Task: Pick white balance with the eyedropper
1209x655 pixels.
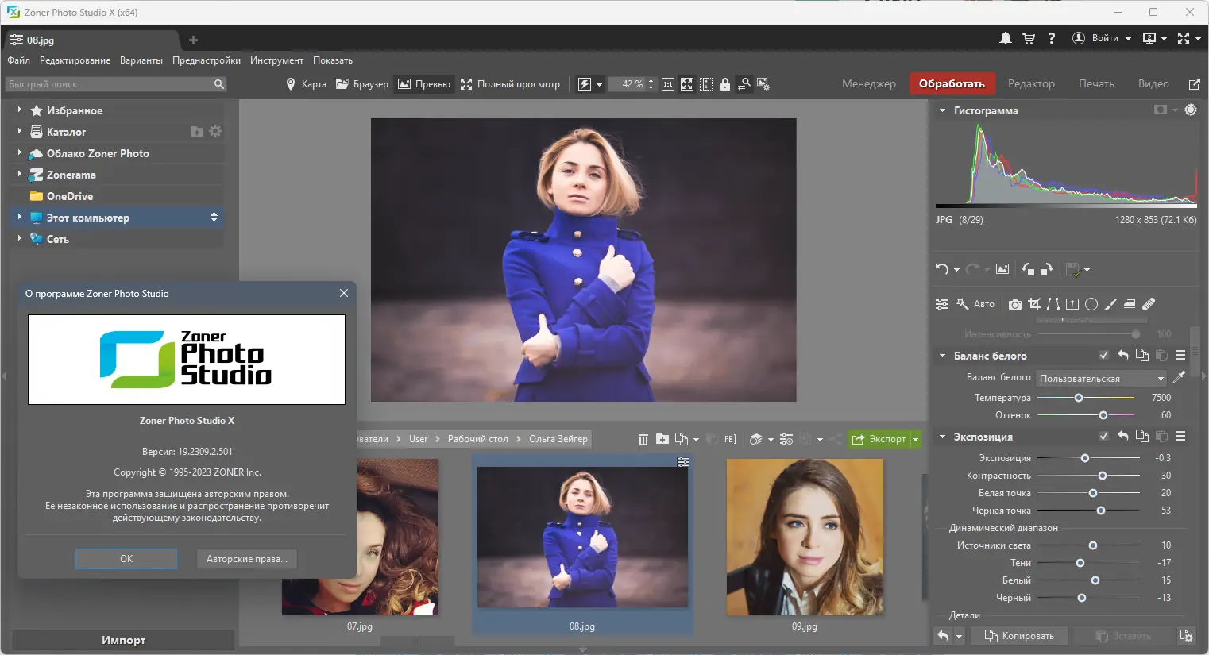Action: 1180,377
